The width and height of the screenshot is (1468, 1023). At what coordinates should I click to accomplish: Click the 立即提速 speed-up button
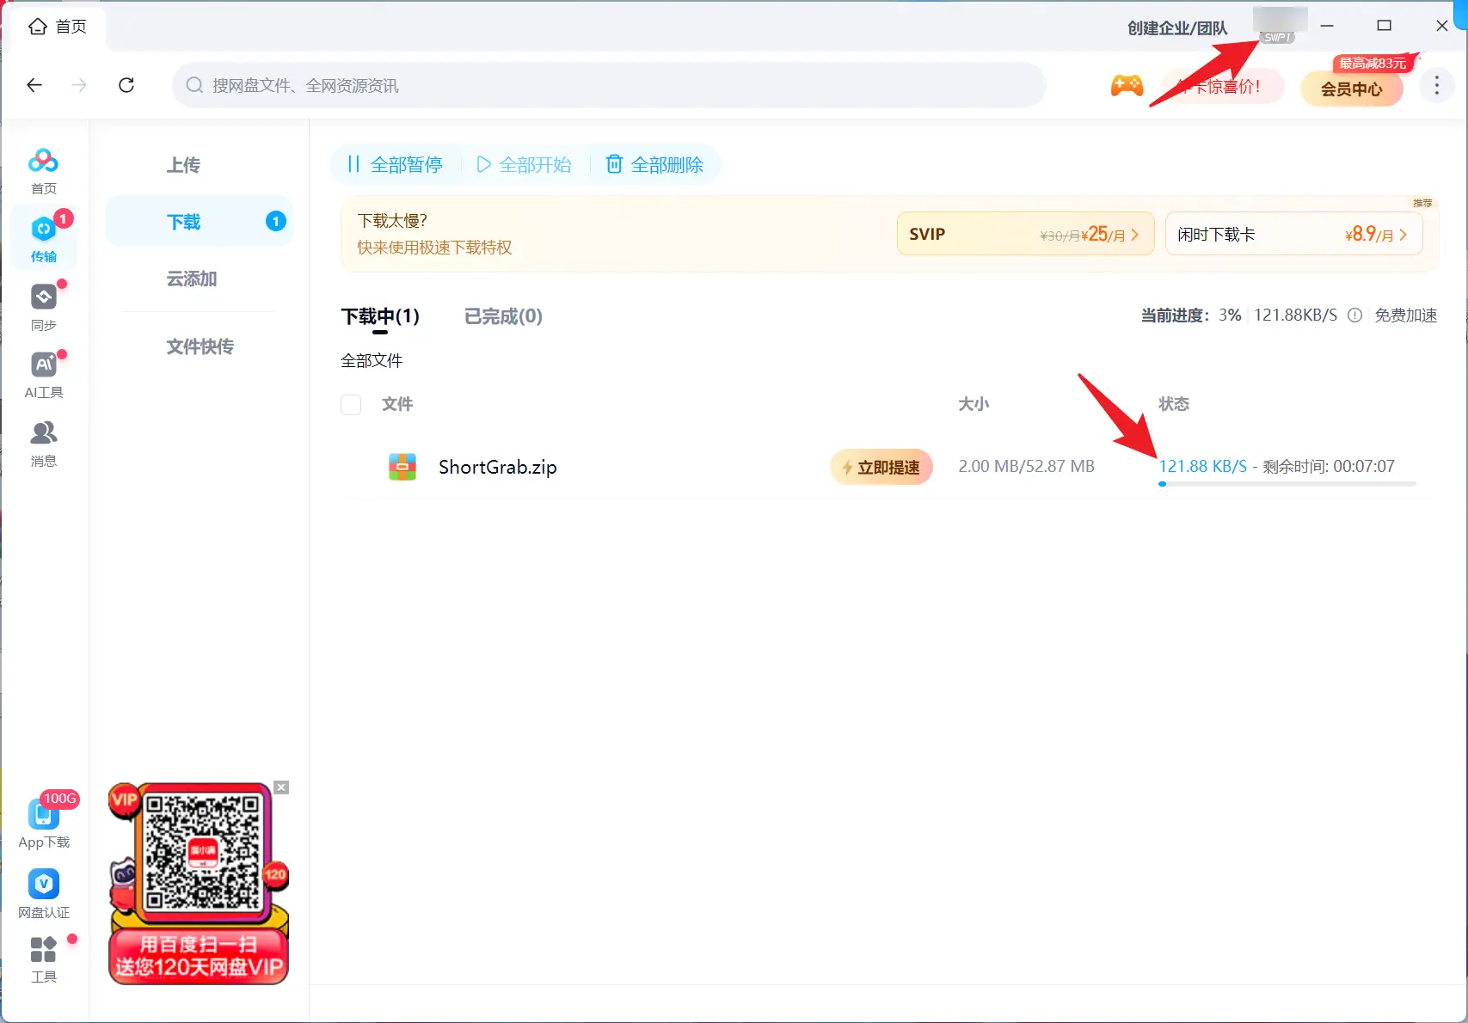coord(881,467)
